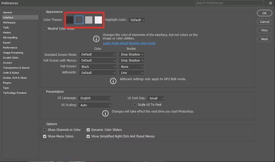
Task: Open the UI Font Size dropdown
Action: [x=156, y=98]
